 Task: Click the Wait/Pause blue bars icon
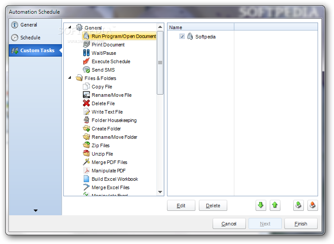pos(86,53)
